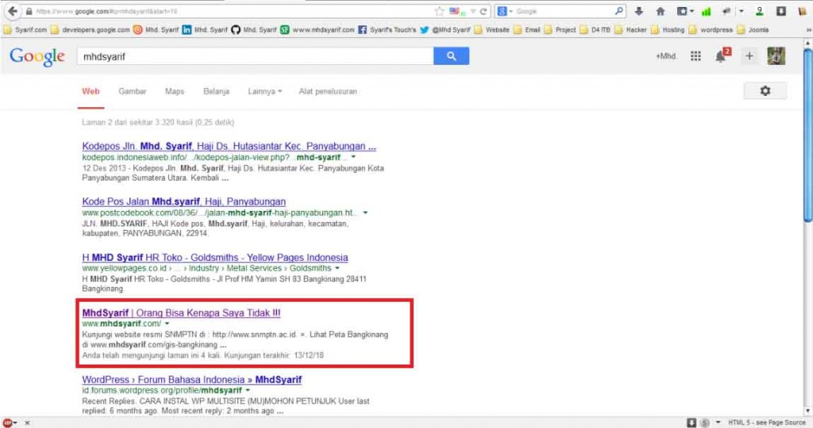Close the add-on bar with the X
This screenshot has width=813, height=428.
27,422
